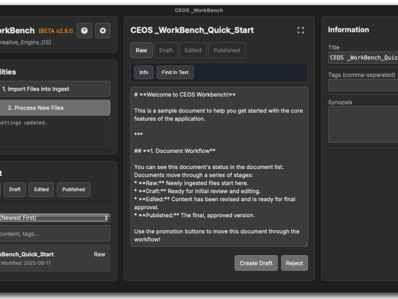Expand document to fullscreen view
Image resolution: width=398 pixels, height=299 pixels.
300,30
